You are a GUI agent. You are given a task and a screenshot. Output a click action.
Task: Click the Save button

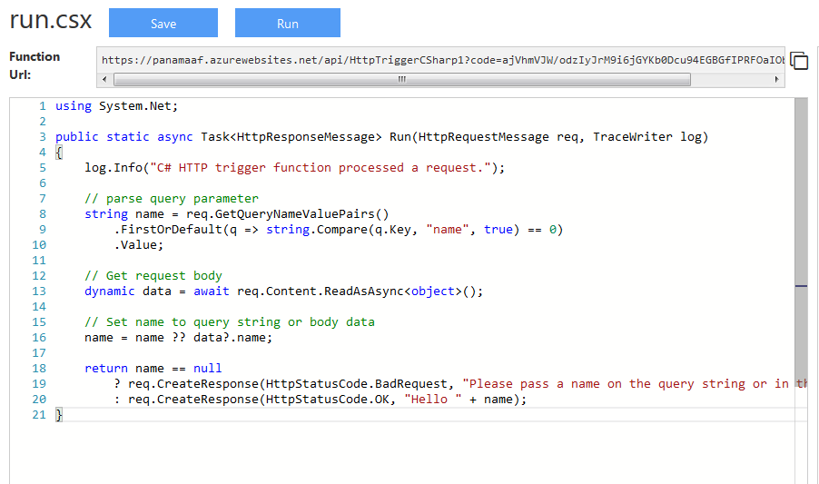pyautogui.click(x=163, y=24)
